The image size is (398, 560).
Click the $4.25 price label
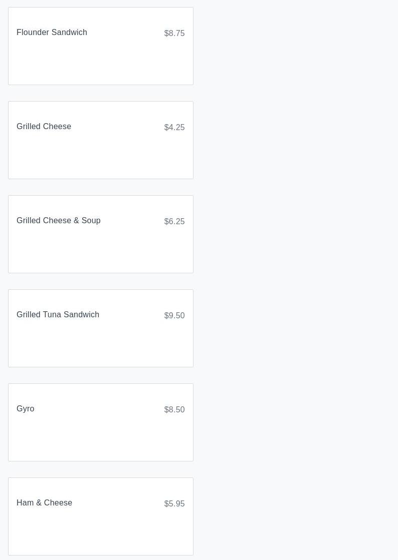click(174, 128)
